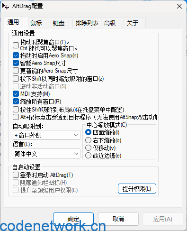
Task: Go to the 排除列表 tab
Action: pyautogui.click(x=87, y=23)
